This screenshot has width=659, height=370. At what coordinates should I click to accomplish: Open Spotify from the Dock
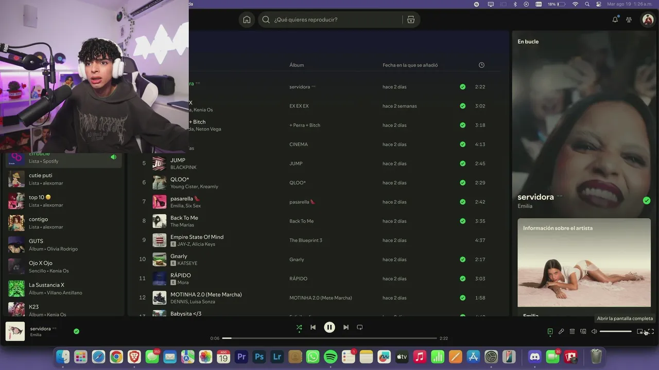331,357
